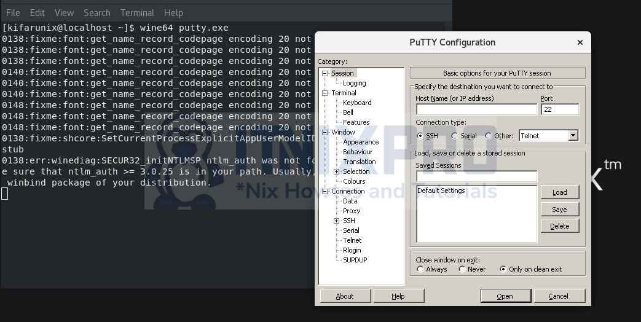This screenshot has height=322, width=641.
Task: Open the terminal Edit menu
Action: [37, 13]
